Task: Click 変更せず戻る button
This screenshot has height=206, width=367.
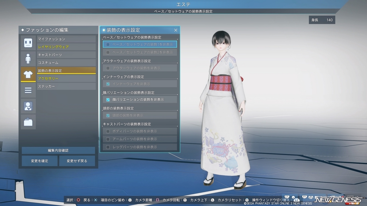Action: [x=77, y=161]
